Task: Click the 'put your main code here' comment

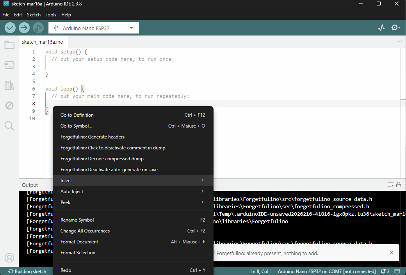Action: pos(120,96)
